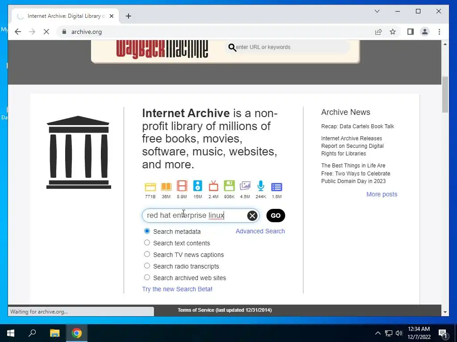The image size is (457, 342).
Task: Open More posts link
Action: pos(382,194)
